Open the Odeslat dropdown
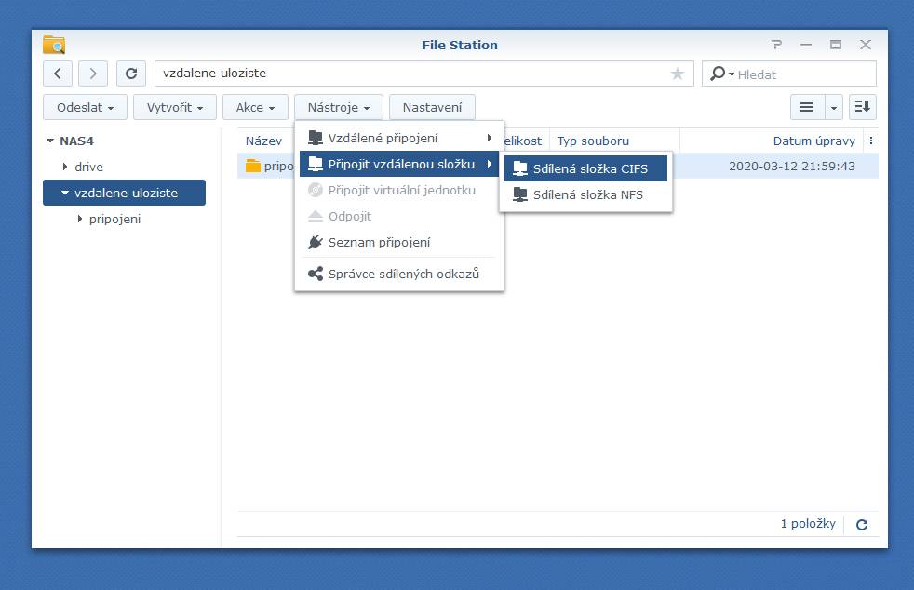Screen dimensions: 914x590 (85, 107)
